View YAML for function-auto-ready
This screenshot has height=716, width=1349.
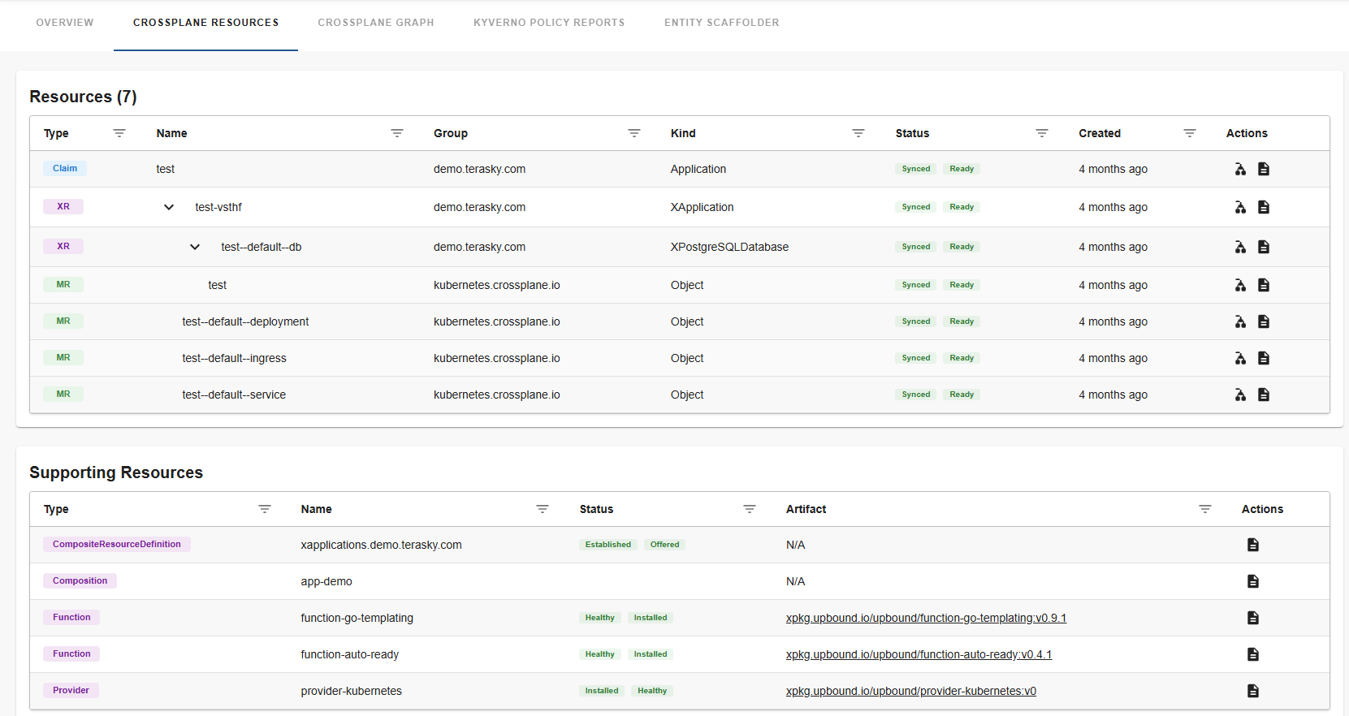pyautogui.click(x=1253, y=654)
